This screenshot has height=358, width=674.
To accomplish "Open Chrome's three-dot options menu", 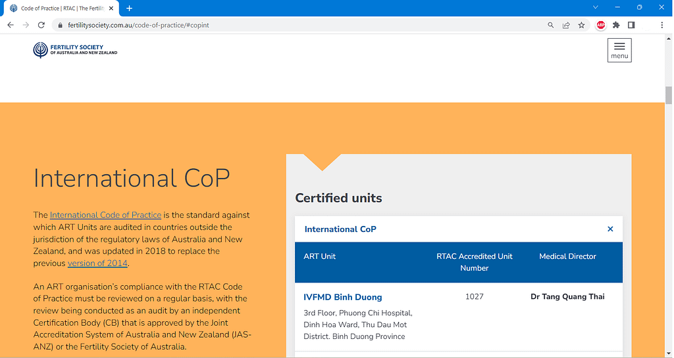I will (661, 25).
